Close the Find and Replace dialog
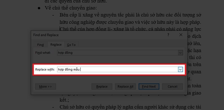The height and width of the screenshot is (110, 224). coord(181,35)
